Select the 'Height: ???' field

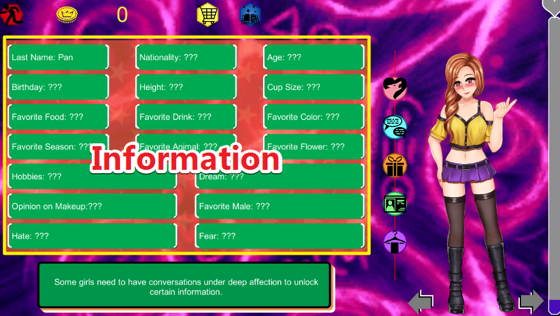click(x=186, y=87)
